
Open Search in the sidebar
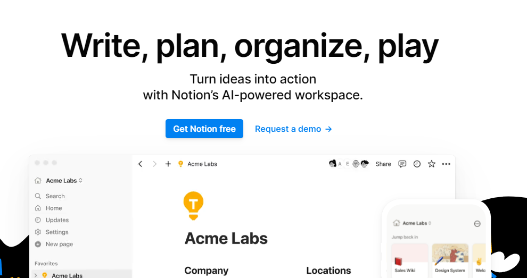[x=55, y=196]
